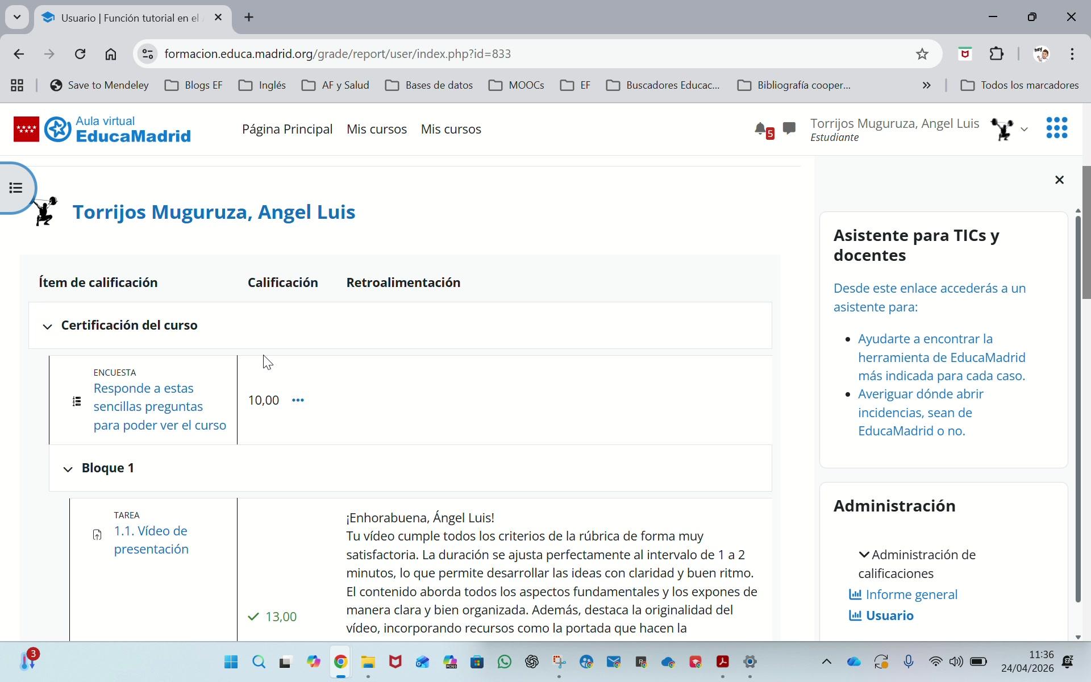Screen dimensions: 1091x682
Task: Open the browser extensions puzzle icon
Action: click(997, 54)
